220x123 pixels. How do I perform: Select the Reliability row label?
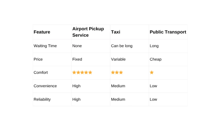click(x=42, y=99)
